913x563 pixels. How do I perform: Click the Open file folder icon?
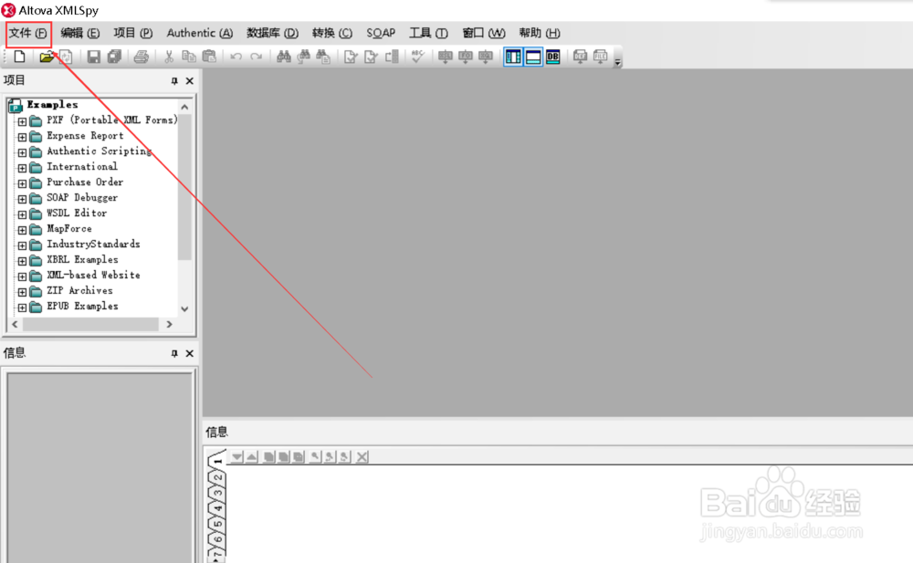click(x=46, y=57)
